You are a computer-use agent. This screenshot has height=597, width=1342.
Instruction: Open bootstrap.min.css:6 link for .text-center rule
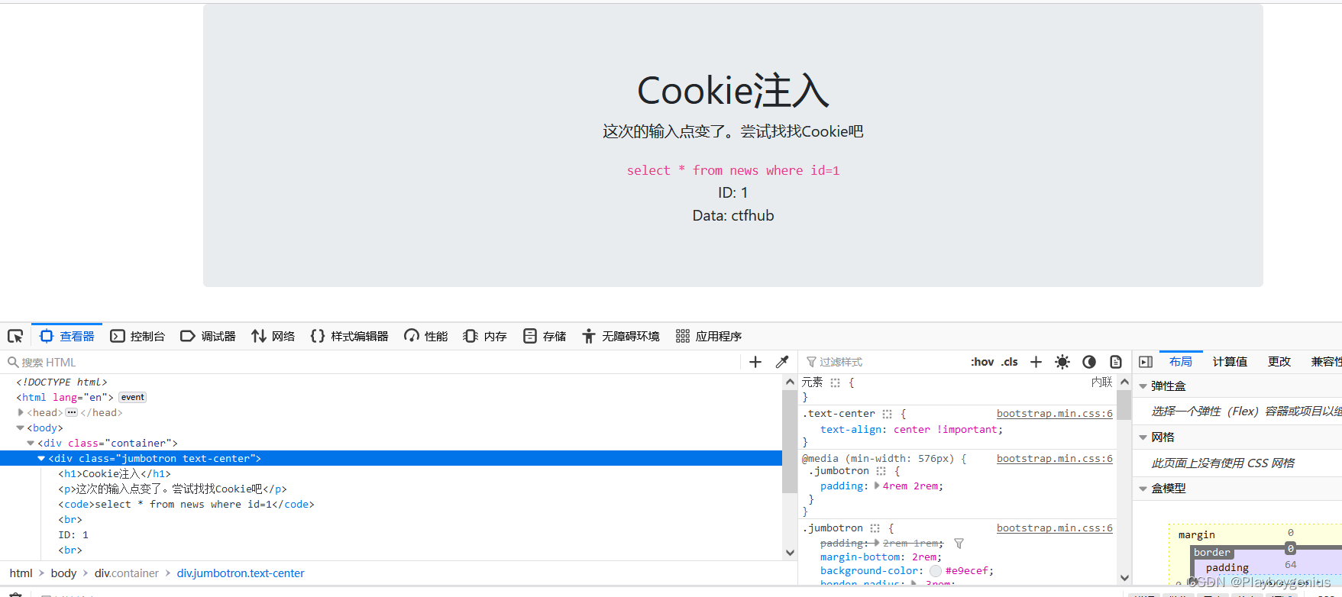pos(1054,413)
